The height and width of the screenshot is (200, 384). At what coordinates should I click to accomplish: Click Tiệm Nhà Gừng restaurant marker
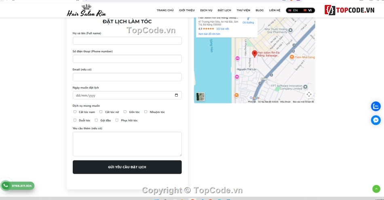point(292,57)
